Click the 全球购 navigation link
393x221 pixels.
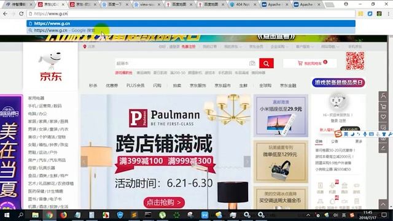(x=265, y=86)
